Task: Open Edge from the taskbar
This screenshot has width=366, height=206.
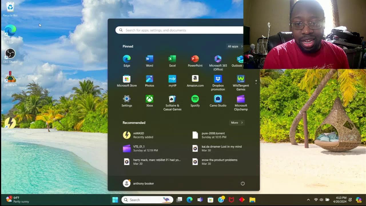Action: click(x=190, y=200)
